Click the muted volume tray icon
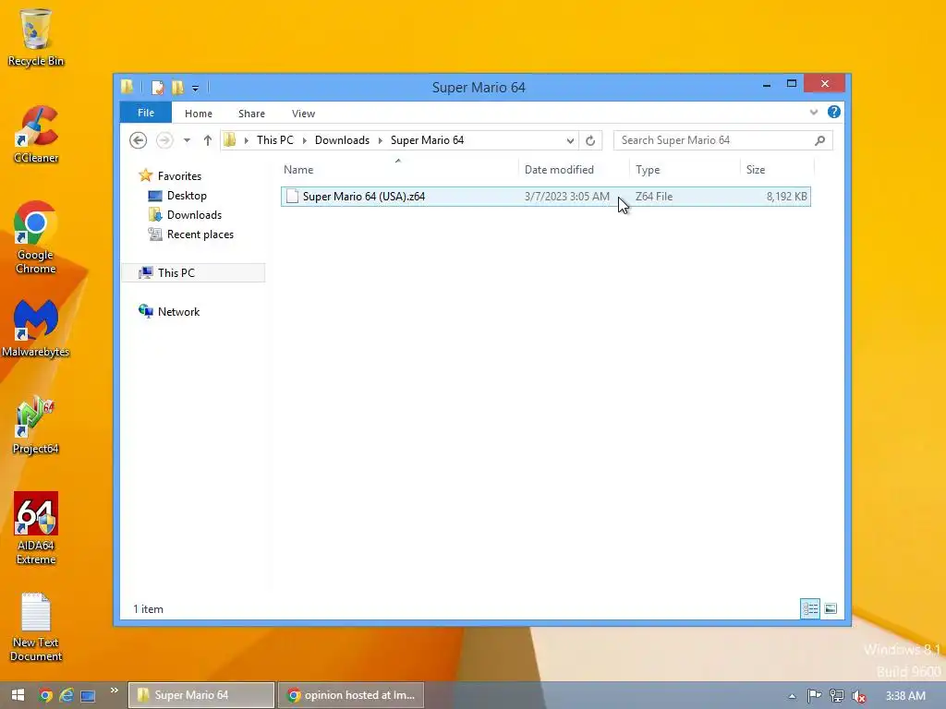Screen dimensions: 946x709 [859, 696]
